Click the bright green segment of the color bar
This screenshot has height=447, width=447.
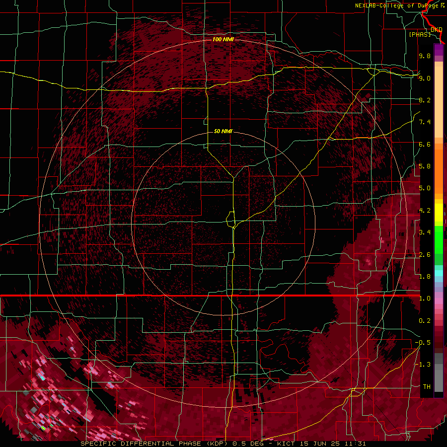pyautogui.click(x=439, y=240)
